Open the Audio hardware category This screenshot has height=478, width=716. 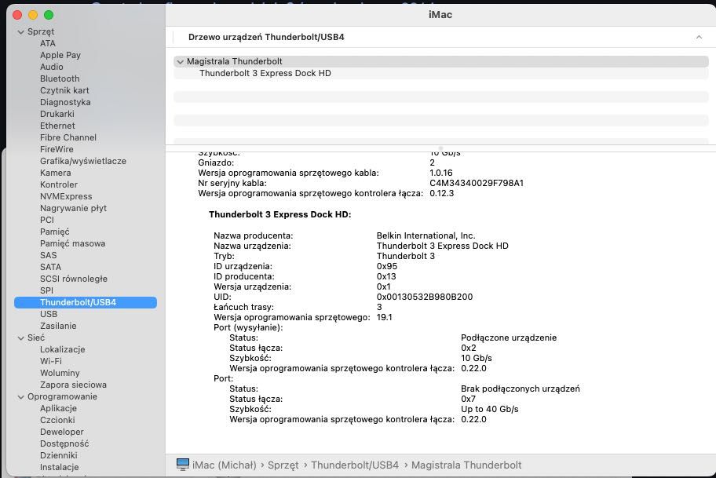tap(52, 67)
